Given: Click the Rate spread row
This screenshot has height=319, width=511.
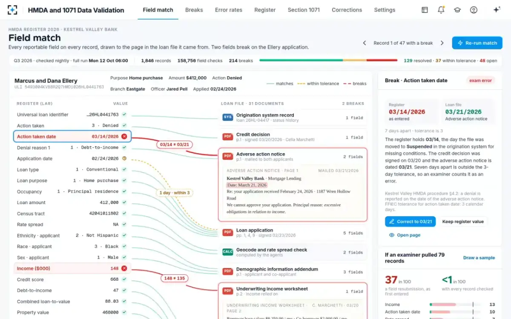Looking at the screenshot, I should point(72,225).
